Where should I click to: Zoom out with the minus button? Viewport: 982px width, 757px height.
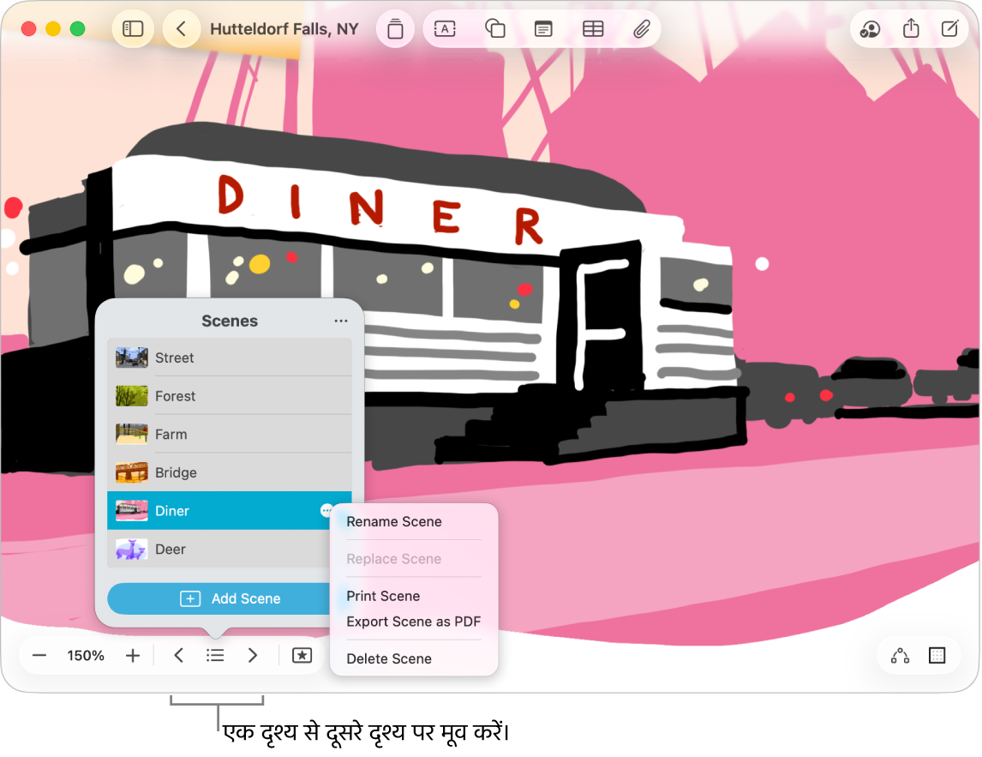39,656
